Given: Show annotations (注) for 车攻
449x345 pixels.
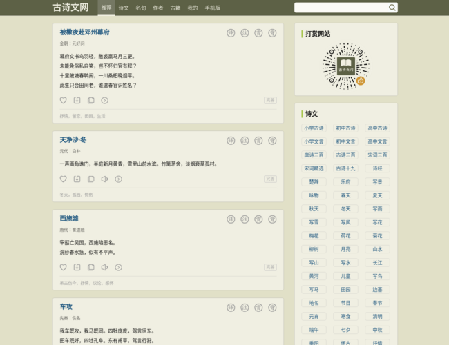Looking at the screenshot, I should coord(245,308).
